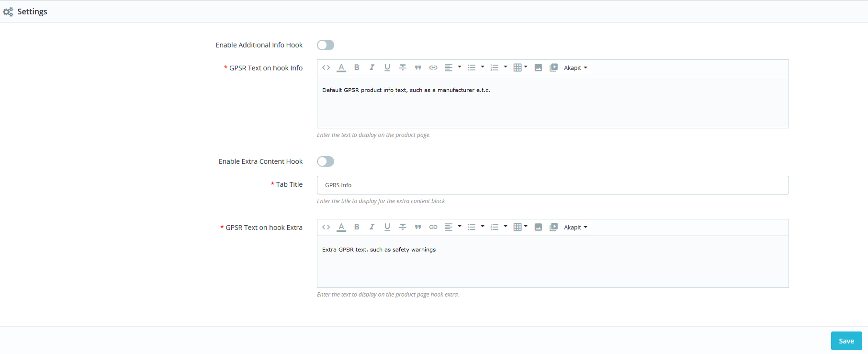This screenshot has height=354, width=868.
Task: Save the settings with the Save button
Action: (x=846, y=341)
